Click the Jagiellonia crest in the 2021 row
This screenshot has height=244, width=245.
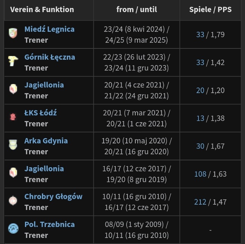pyautogui.click(x=13, y=89)
